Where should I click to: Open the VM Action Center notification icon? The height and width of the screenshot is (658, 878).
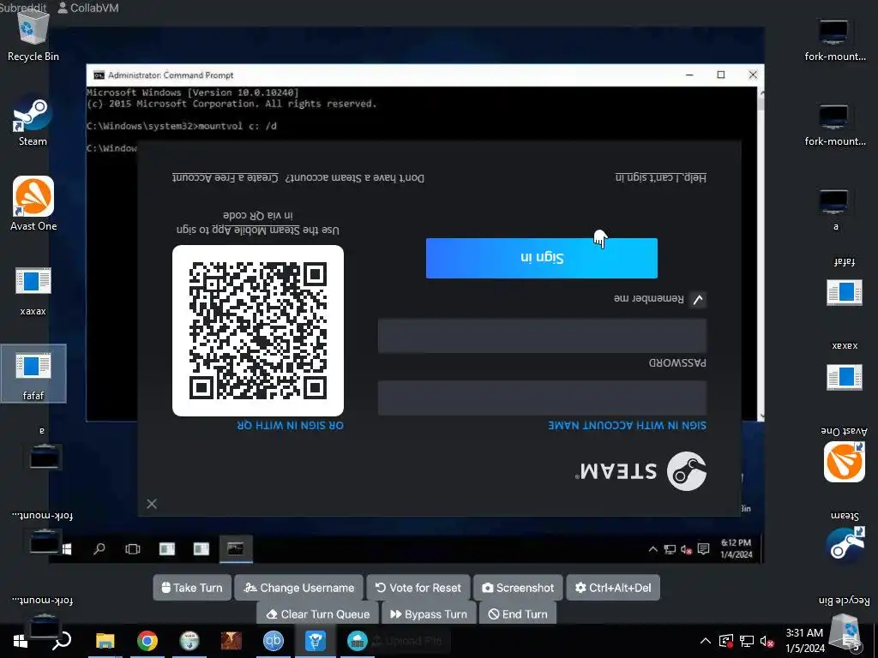704,549
